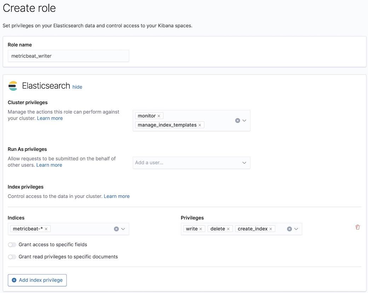Open the Privileges dropdown
Viewport: 368px width, 293px height.
pos(296,229)
